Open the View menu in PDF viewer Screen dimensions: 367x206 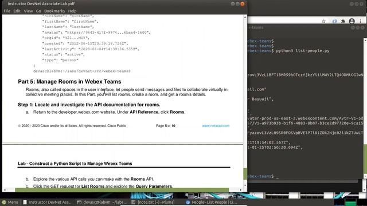(28, 11)
